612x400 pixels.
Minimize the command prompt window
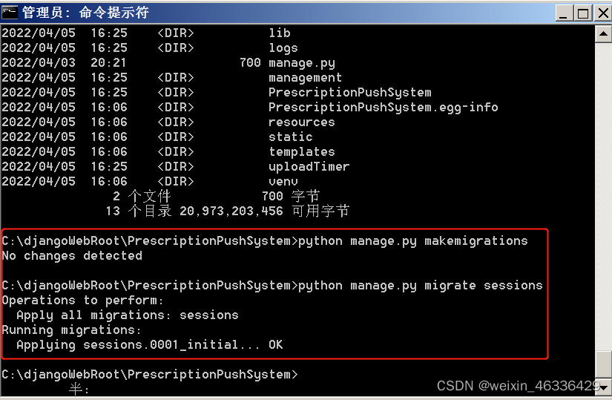pos(565,13)
